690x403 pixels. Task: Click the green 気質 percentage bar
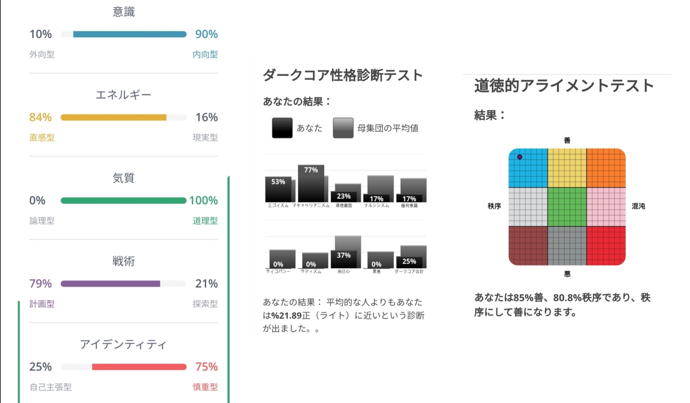click(x=123, y=200)
